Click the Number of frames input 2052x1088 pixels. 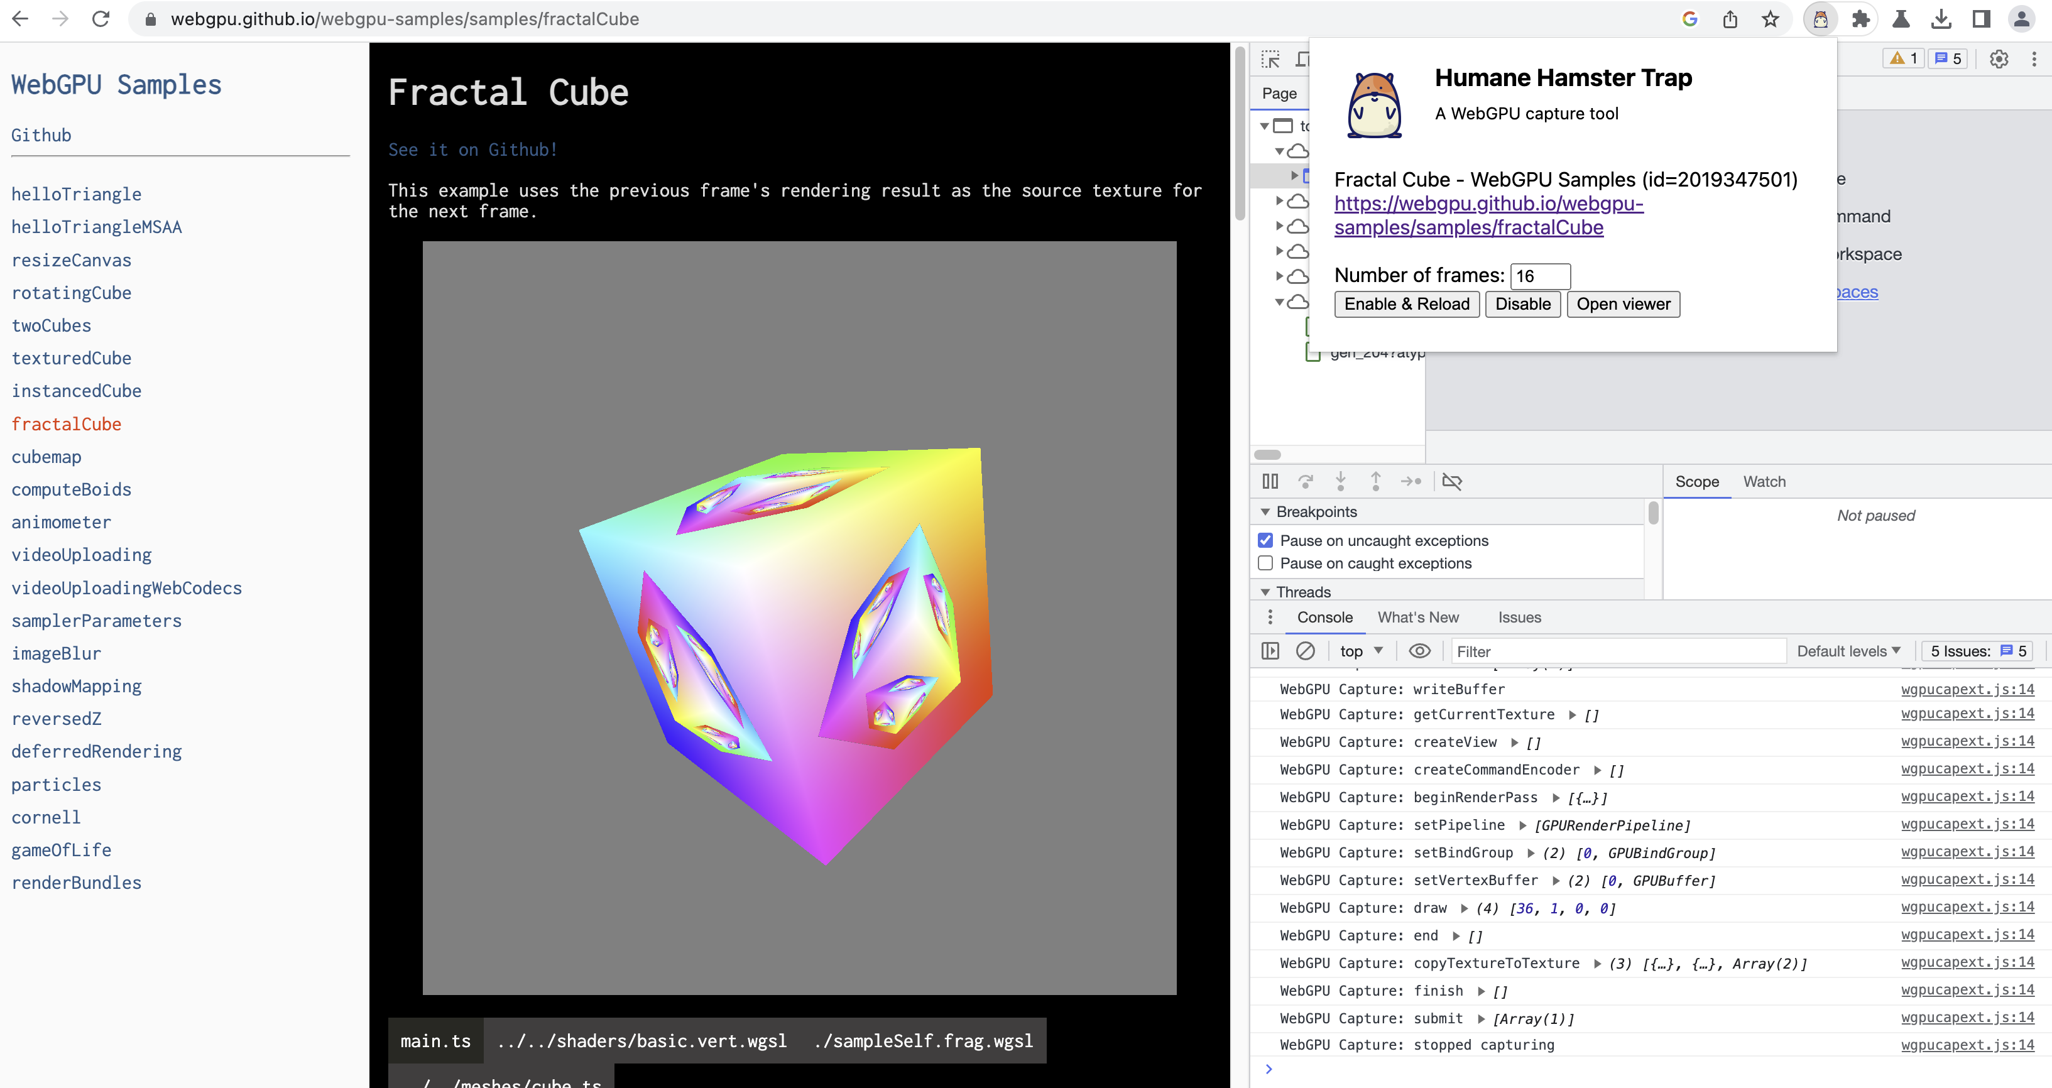pos(1540,276)
